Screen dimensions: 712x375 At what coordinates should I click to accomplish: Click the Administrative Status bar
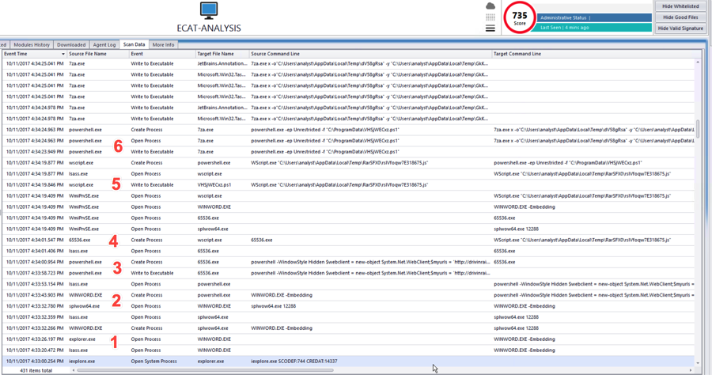(594, 17)
